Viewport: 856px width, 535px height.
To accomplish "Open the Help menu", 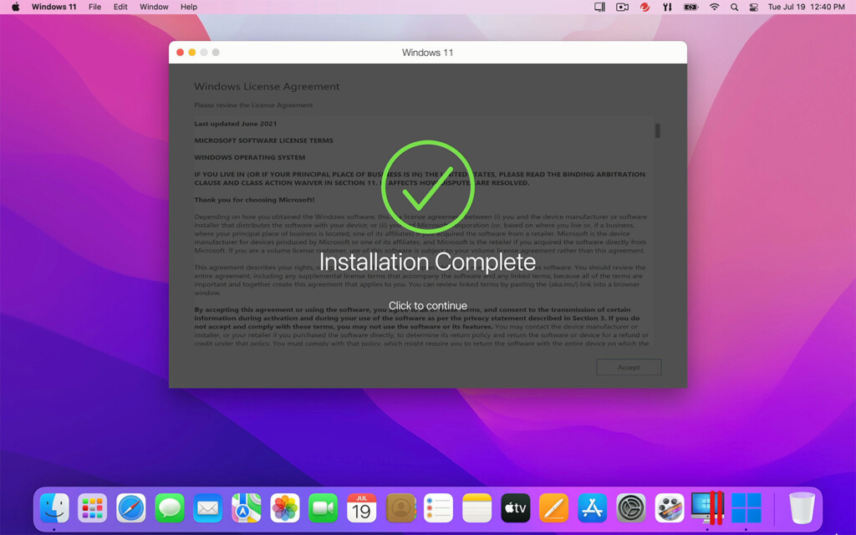I will point(189,7).
